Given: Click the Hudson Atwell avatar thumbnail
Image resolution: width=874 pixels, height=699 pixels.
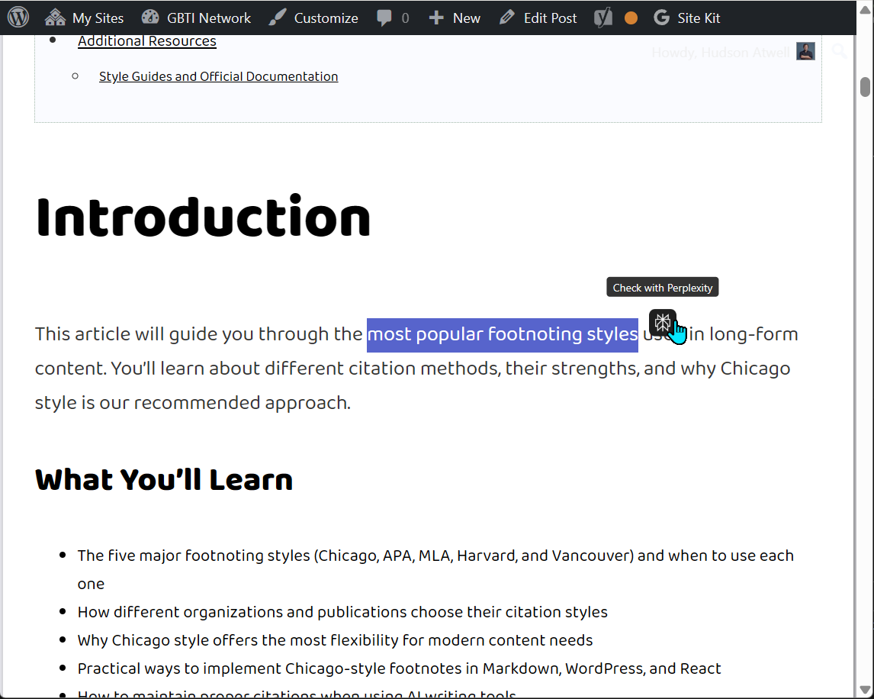Looking at the screenshot, I should point(805,52).
